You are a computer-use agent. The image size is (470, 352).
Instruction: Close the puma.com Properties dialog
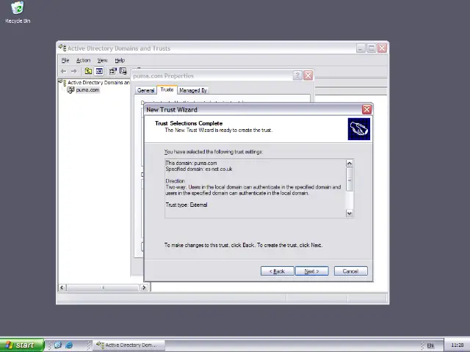coord(308,76)
